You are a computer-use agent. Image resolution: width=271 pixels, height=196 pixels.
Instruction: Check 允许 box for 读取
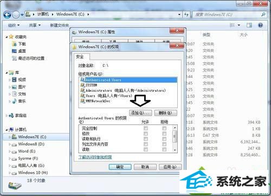tap(146, 149)
